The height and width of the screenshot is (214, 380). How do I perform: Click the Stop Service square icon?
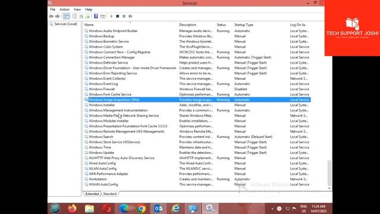tap(118, 16)
